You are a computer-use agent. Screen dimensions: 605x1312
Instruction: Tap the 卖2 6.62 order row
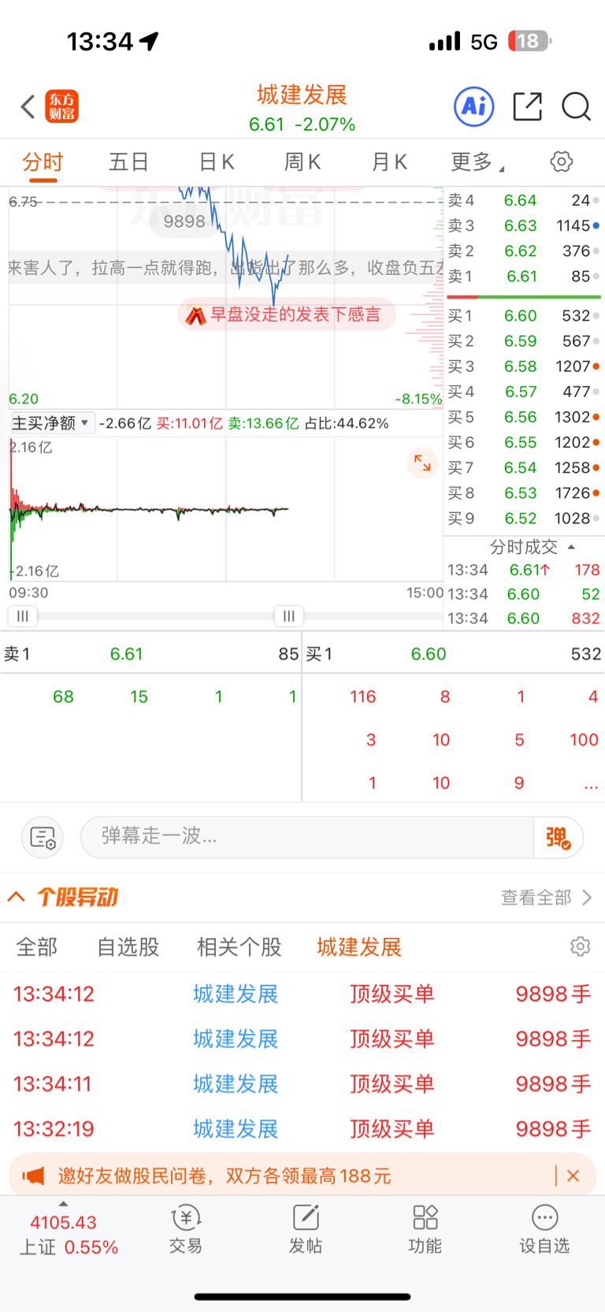click(x=524, y=251)
